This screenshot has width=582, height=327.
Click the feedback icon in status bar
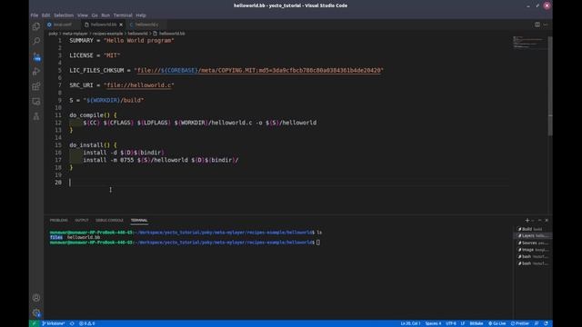click(537, 323)
